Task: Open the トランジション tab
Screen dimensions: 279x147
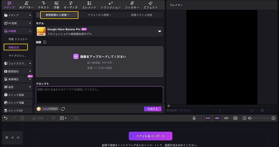Action: click(x=111, y=5)
